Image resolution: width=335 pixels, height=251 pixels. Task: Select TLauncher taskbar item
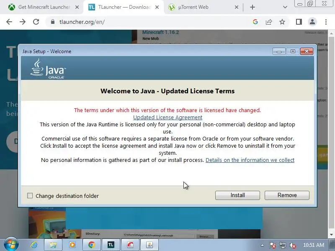(111, 245)
